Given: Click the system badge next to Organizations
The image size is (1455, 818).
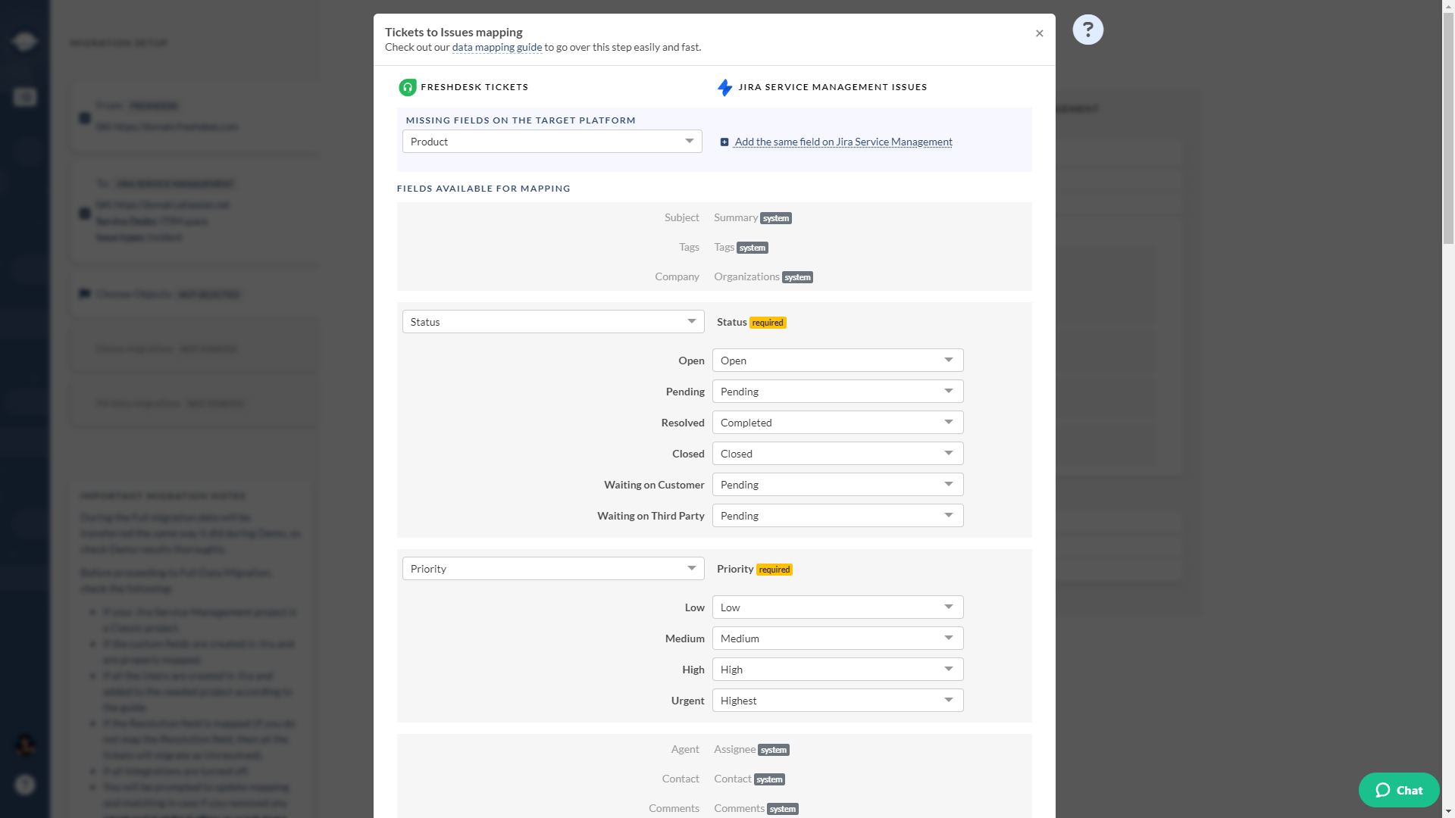Looking at the screenshot, I should pos(797,277).
